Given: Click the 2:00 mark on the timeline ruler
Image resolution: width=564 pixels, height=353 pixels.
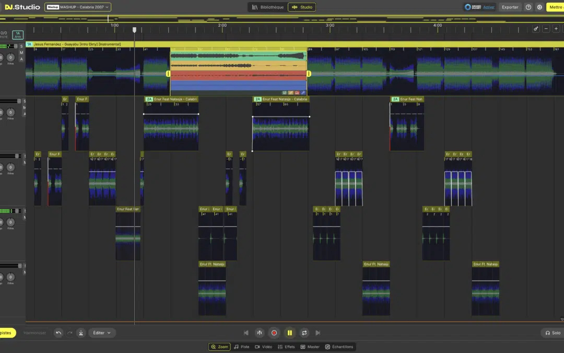Looking at the screenshot, I should [222, 25].
